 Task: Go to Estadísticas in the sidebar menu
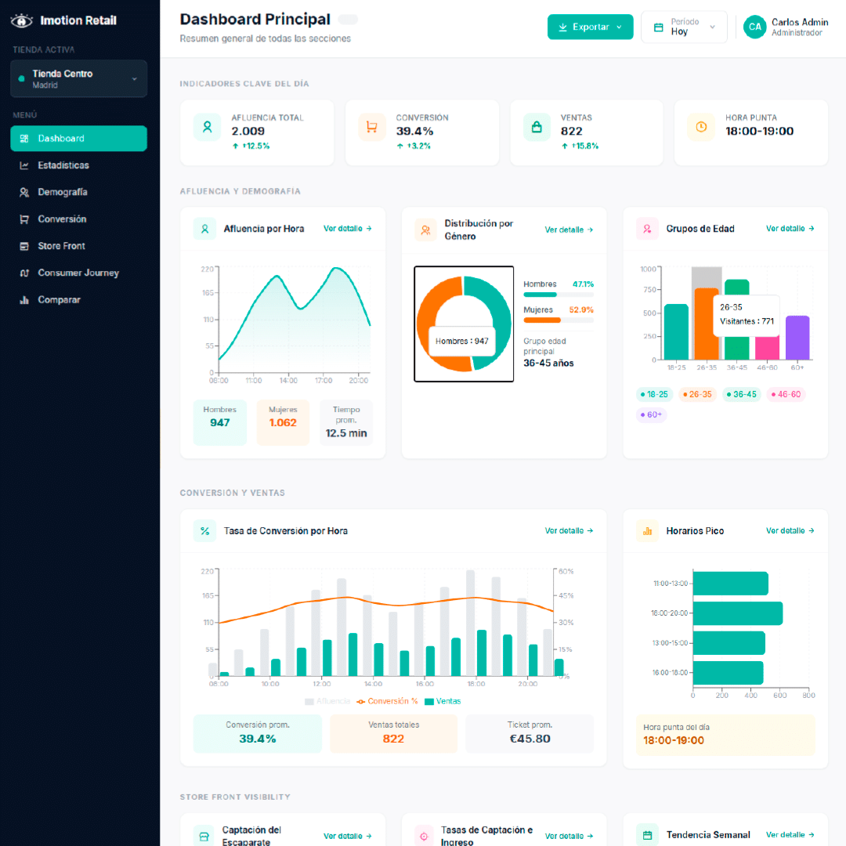pos(63,165)
